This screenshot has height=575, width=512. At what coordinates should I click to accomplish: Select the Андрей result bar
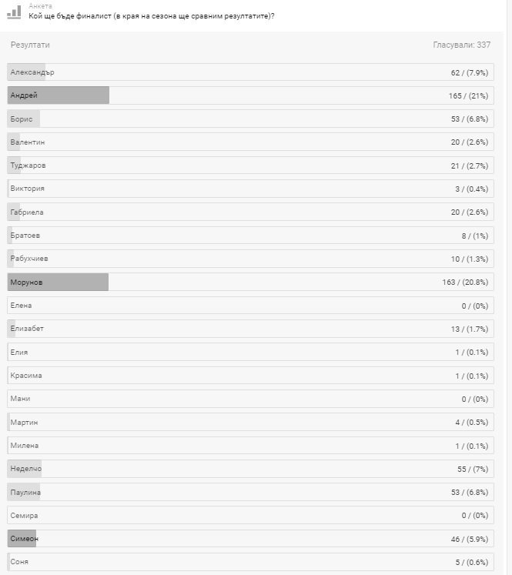[x=59, y=95]
